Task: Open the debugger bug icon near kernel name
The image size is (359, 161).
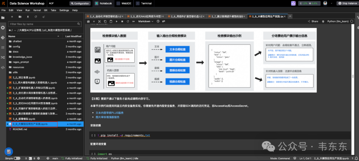Action: (323, 21)
